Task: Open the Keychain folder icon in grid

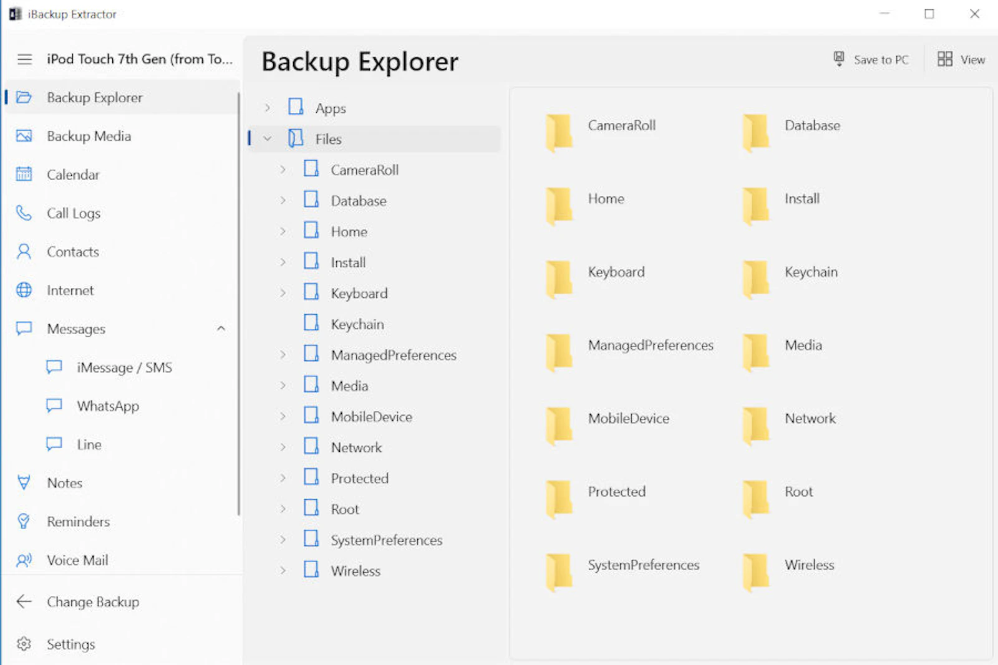Action: tap(756, 279)
